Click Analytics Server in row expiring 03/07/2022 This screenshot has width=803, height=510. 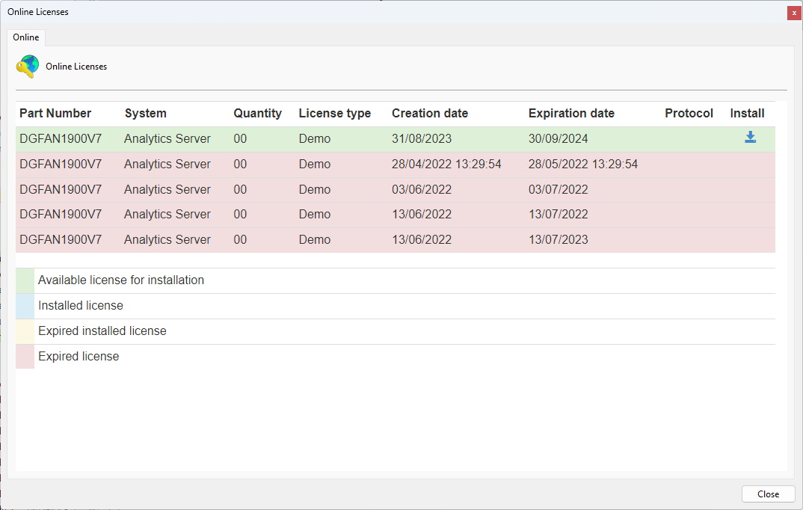coord(167,189)
